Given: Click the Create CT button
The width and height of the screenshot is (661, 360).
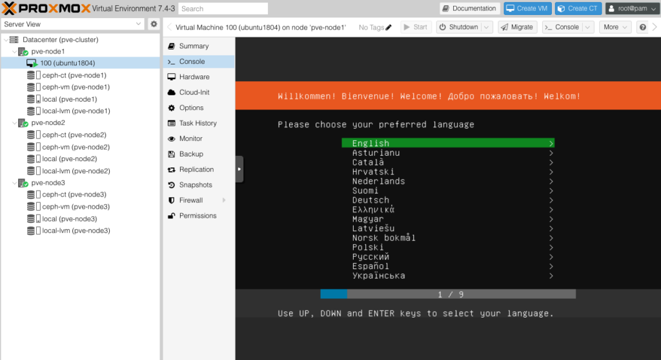Looking at the screenshot, I should click(578, 8).
